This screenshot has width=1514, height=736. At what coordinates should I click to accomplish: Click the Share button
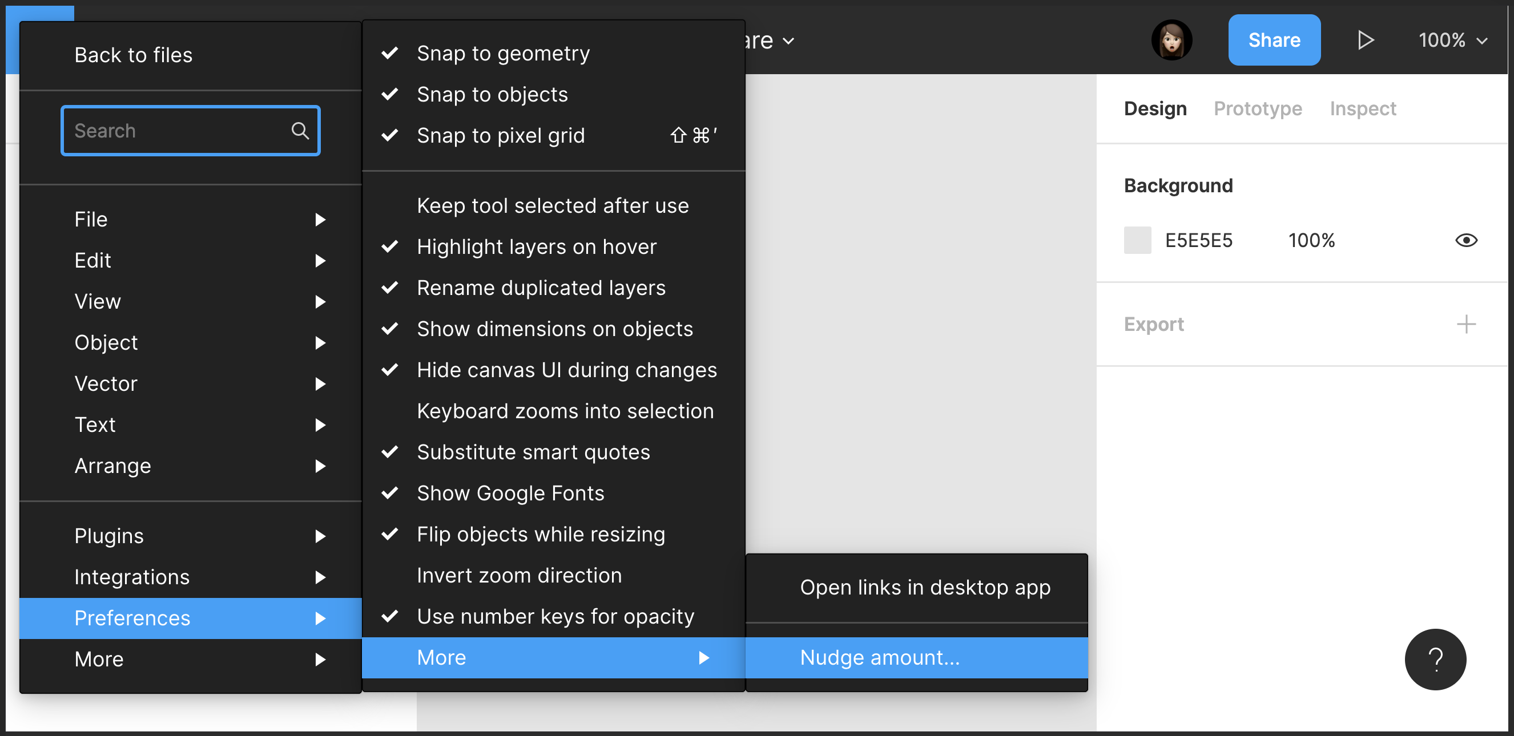tap(1274, 40)
